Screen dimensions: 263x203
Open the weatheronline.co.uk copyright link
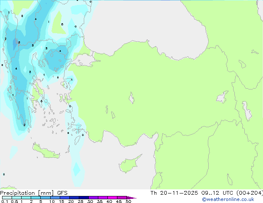(228, 199)
